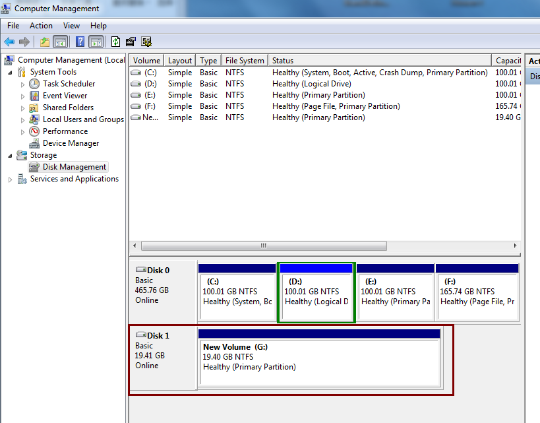Click the Up One Level folder icon
The height and width of the screenshot is (423, 540).
[x=45, y=42]
